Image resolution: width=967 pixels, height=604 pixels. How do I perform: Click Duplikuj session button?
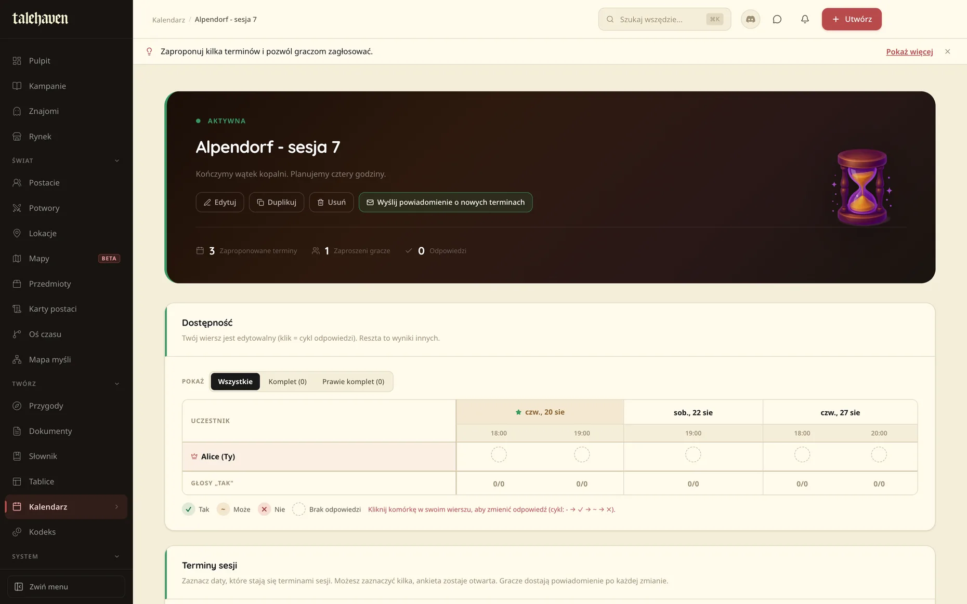[277, 203]
